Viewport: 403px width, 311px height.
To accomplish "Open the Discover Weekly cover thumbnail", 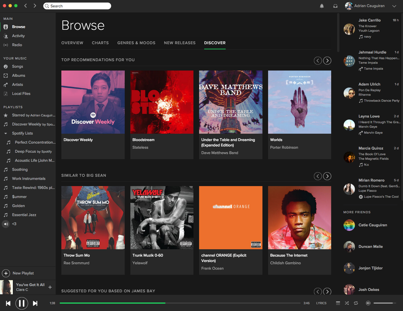I will coord(93,102).
